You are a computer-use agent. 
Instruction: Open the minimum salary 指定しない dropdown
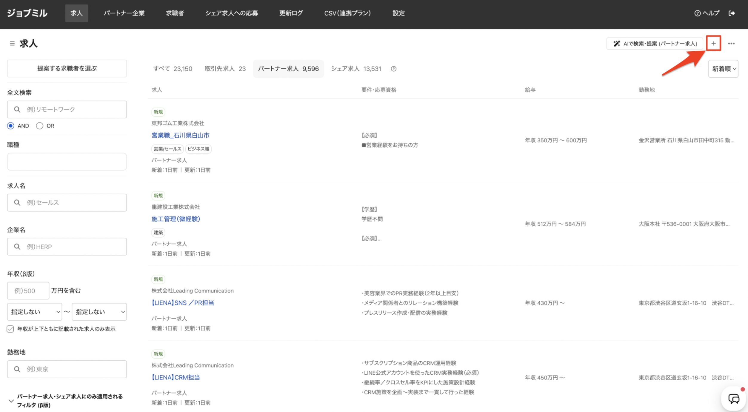[35, 312]
